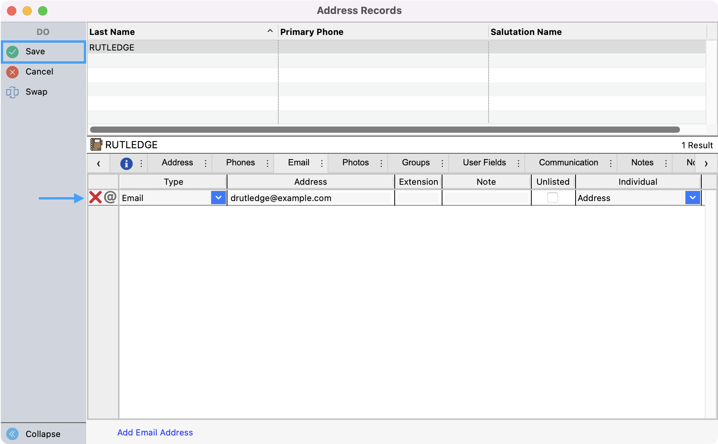Open the Individual Address dropdown
718x444 pixels.
pos(692,198)
